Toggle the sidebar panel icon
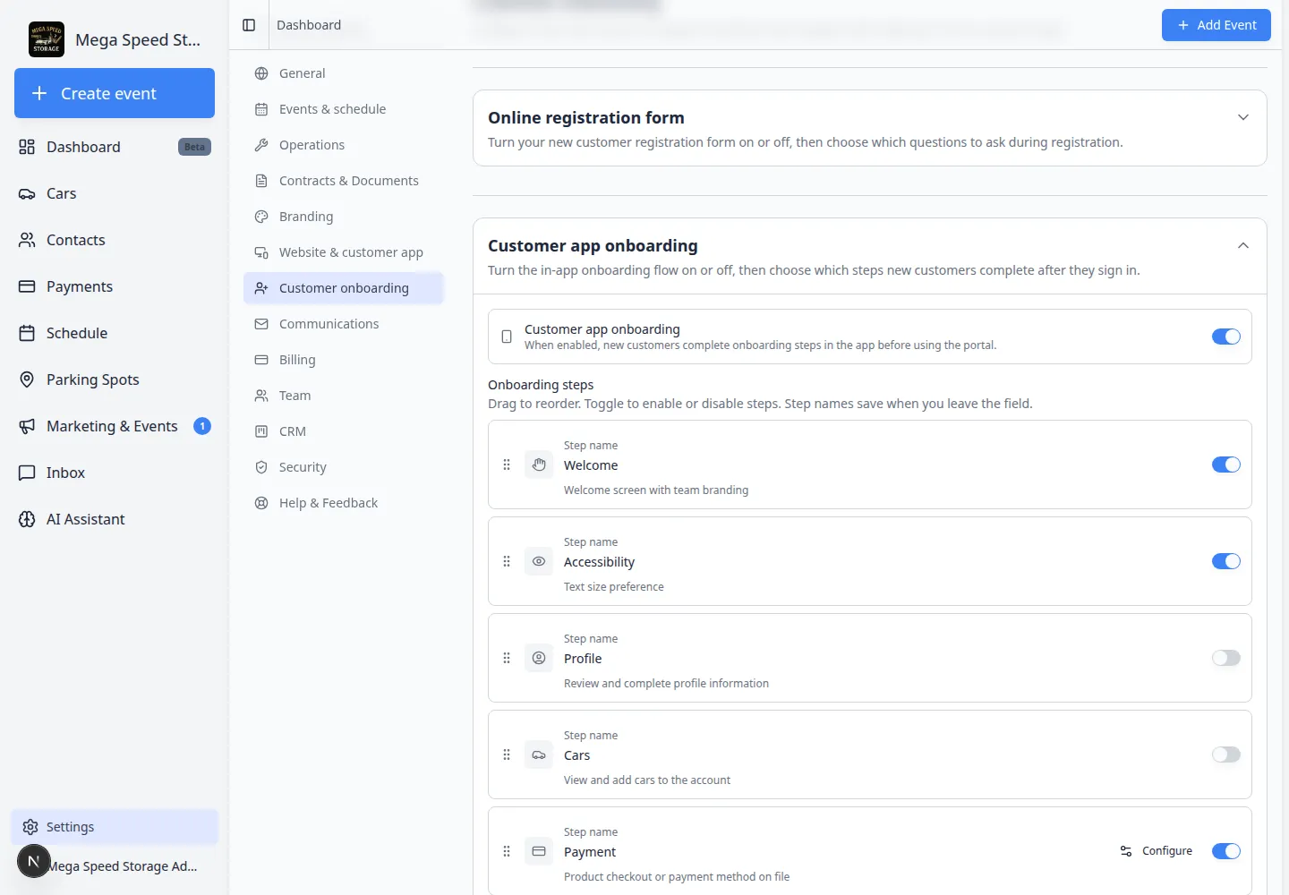The width and height of the screenshot is (1289, 895). click(x=249, y=25)
